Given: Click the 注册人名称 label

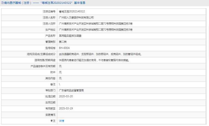Looking at the screenshot, I should (x=49, y=18).
